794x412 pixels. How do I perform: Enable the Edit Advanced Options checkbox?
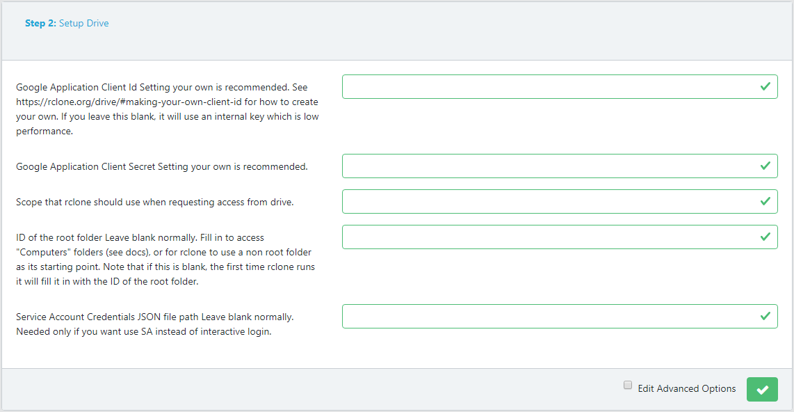point(628,385)
